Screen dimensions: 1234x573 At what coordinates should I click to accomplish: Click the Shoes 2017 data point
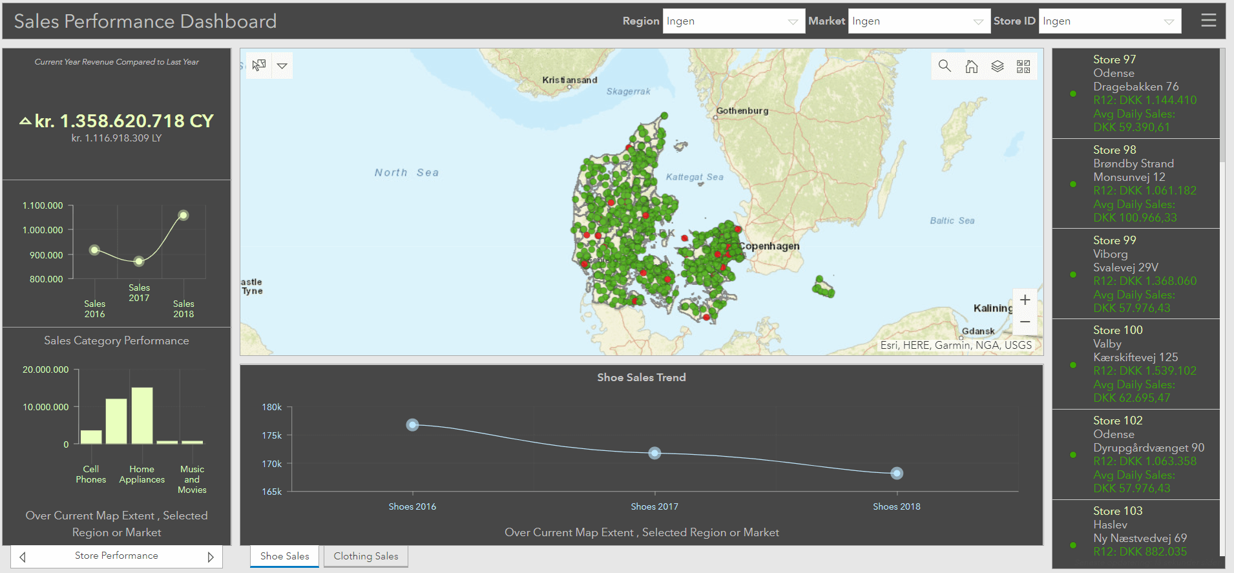coord(654,453)
